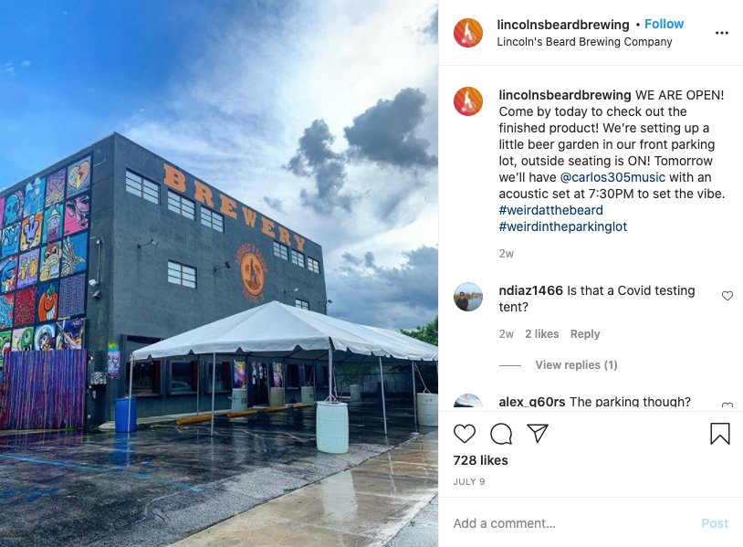Viewport: 743px width, 547px height.
Task: Open ndiaz1466's profile picture
Action: tap(468, 297)
